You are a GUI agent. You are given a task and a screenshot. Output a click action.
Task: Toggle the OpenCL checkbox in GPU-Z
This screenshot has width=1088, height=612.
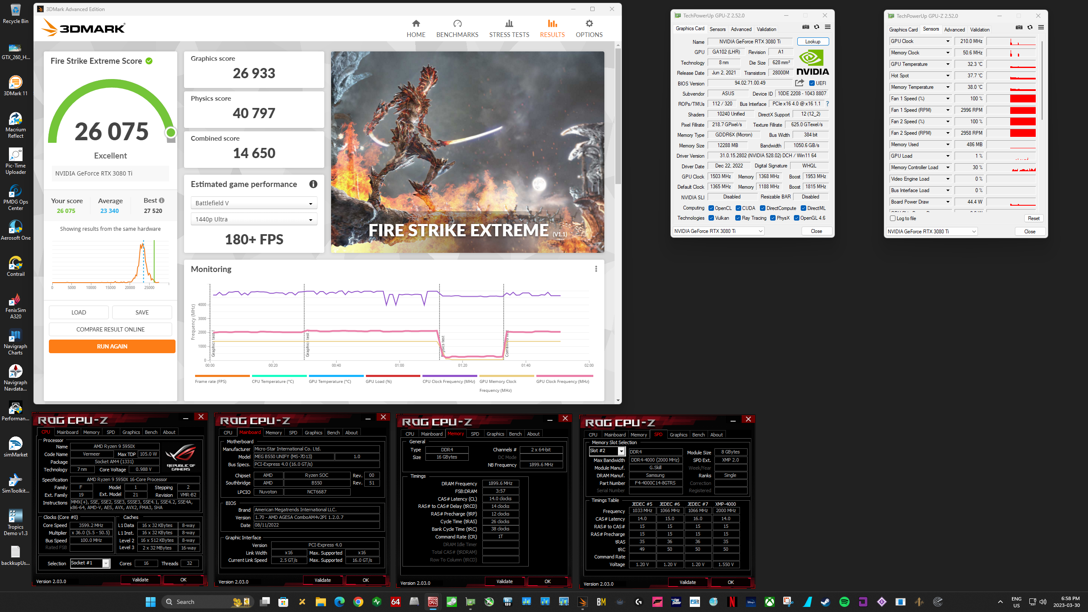click(x=711, y=208)
